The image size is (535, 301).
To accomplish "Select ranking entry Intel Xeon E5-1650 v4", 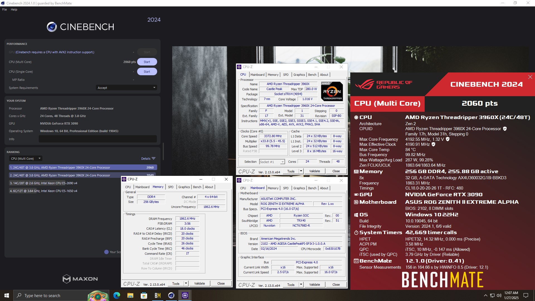I will coord(65,191).
